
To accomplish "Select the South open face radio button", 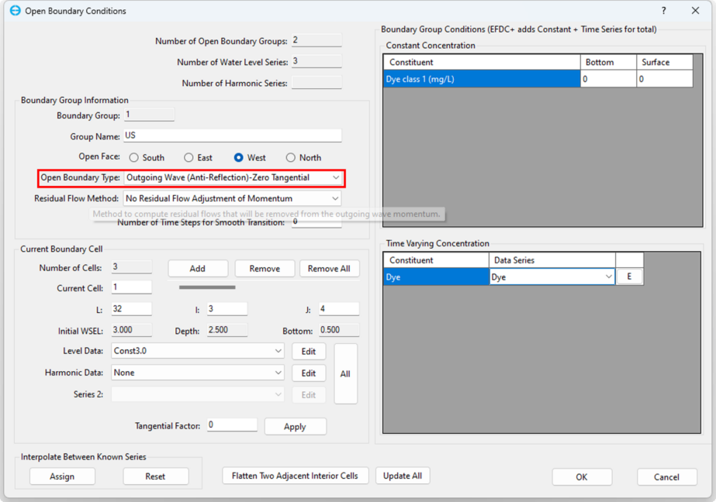I will click(x=134, y=157).
